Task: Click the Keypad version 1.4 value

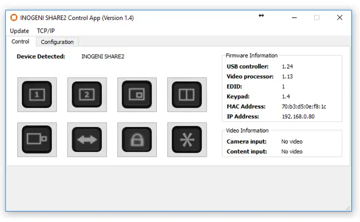Action: pos(286,97)
